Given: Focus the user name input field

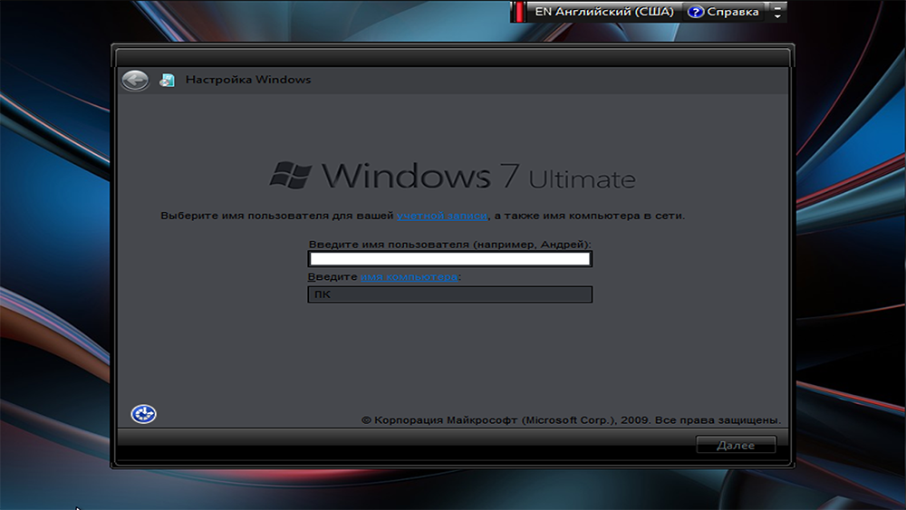Looking at the screenshot, I should click(450, 259).
